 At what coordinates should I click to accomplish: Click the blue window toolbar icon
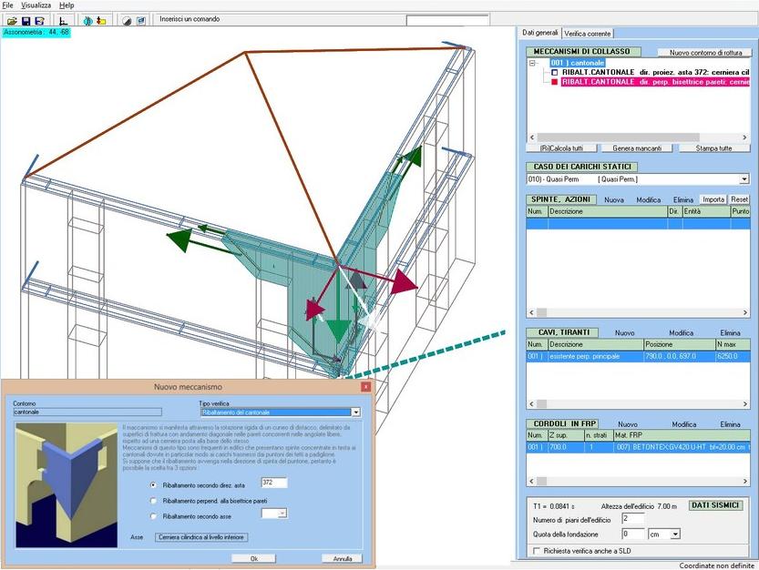click(x=141, y=20)
